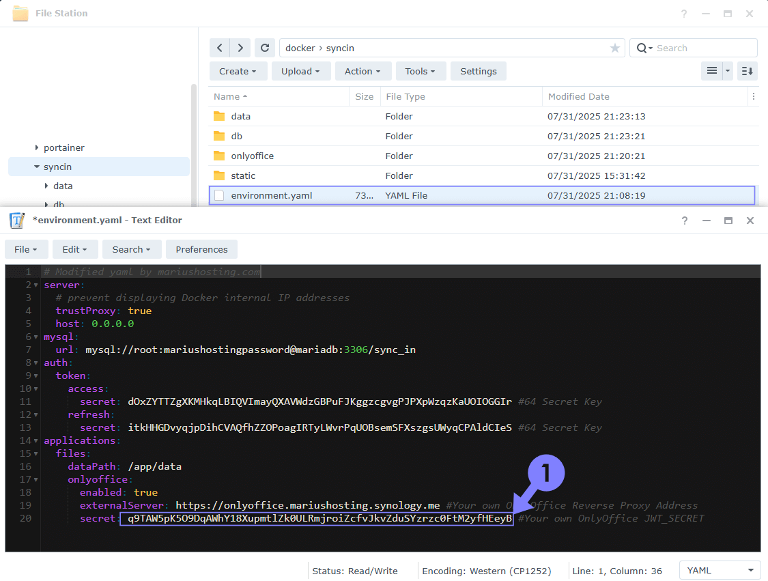Click the environment.yaml file icon
The image size is (768, 581).
[219, 195]
